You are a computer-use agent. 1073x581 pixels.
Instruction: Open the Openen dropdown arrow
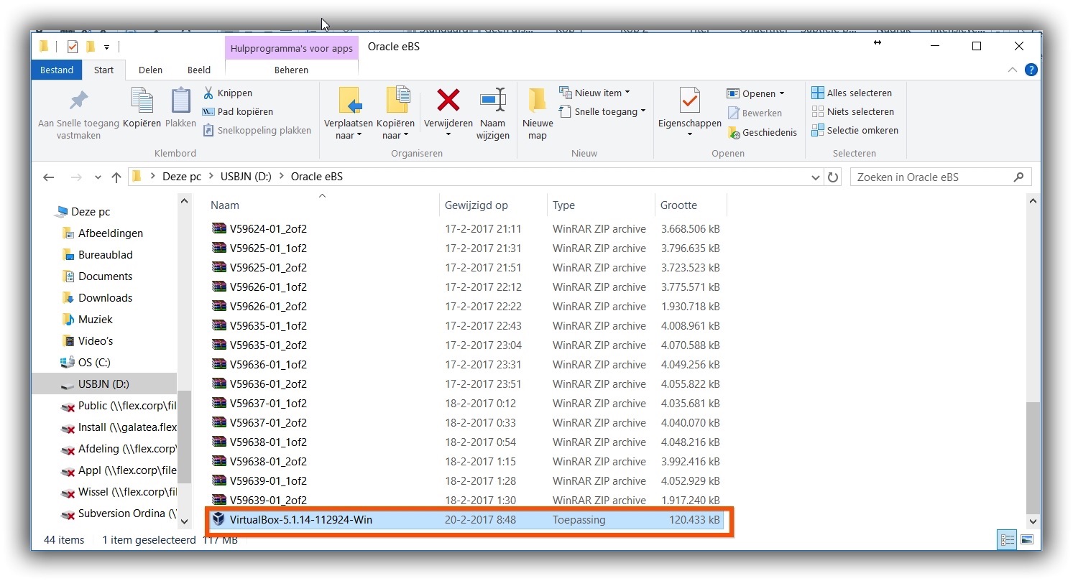pyautogui.click(x=782, y=93)
